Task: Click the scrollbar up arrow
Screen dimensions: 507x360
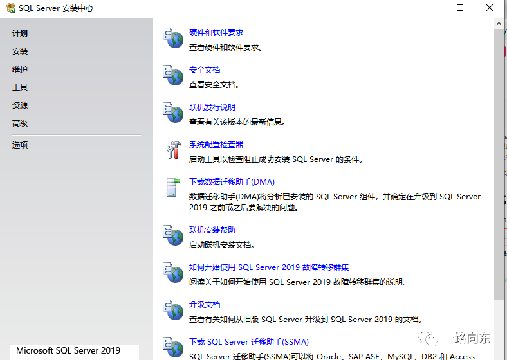Action: (499, 24)
